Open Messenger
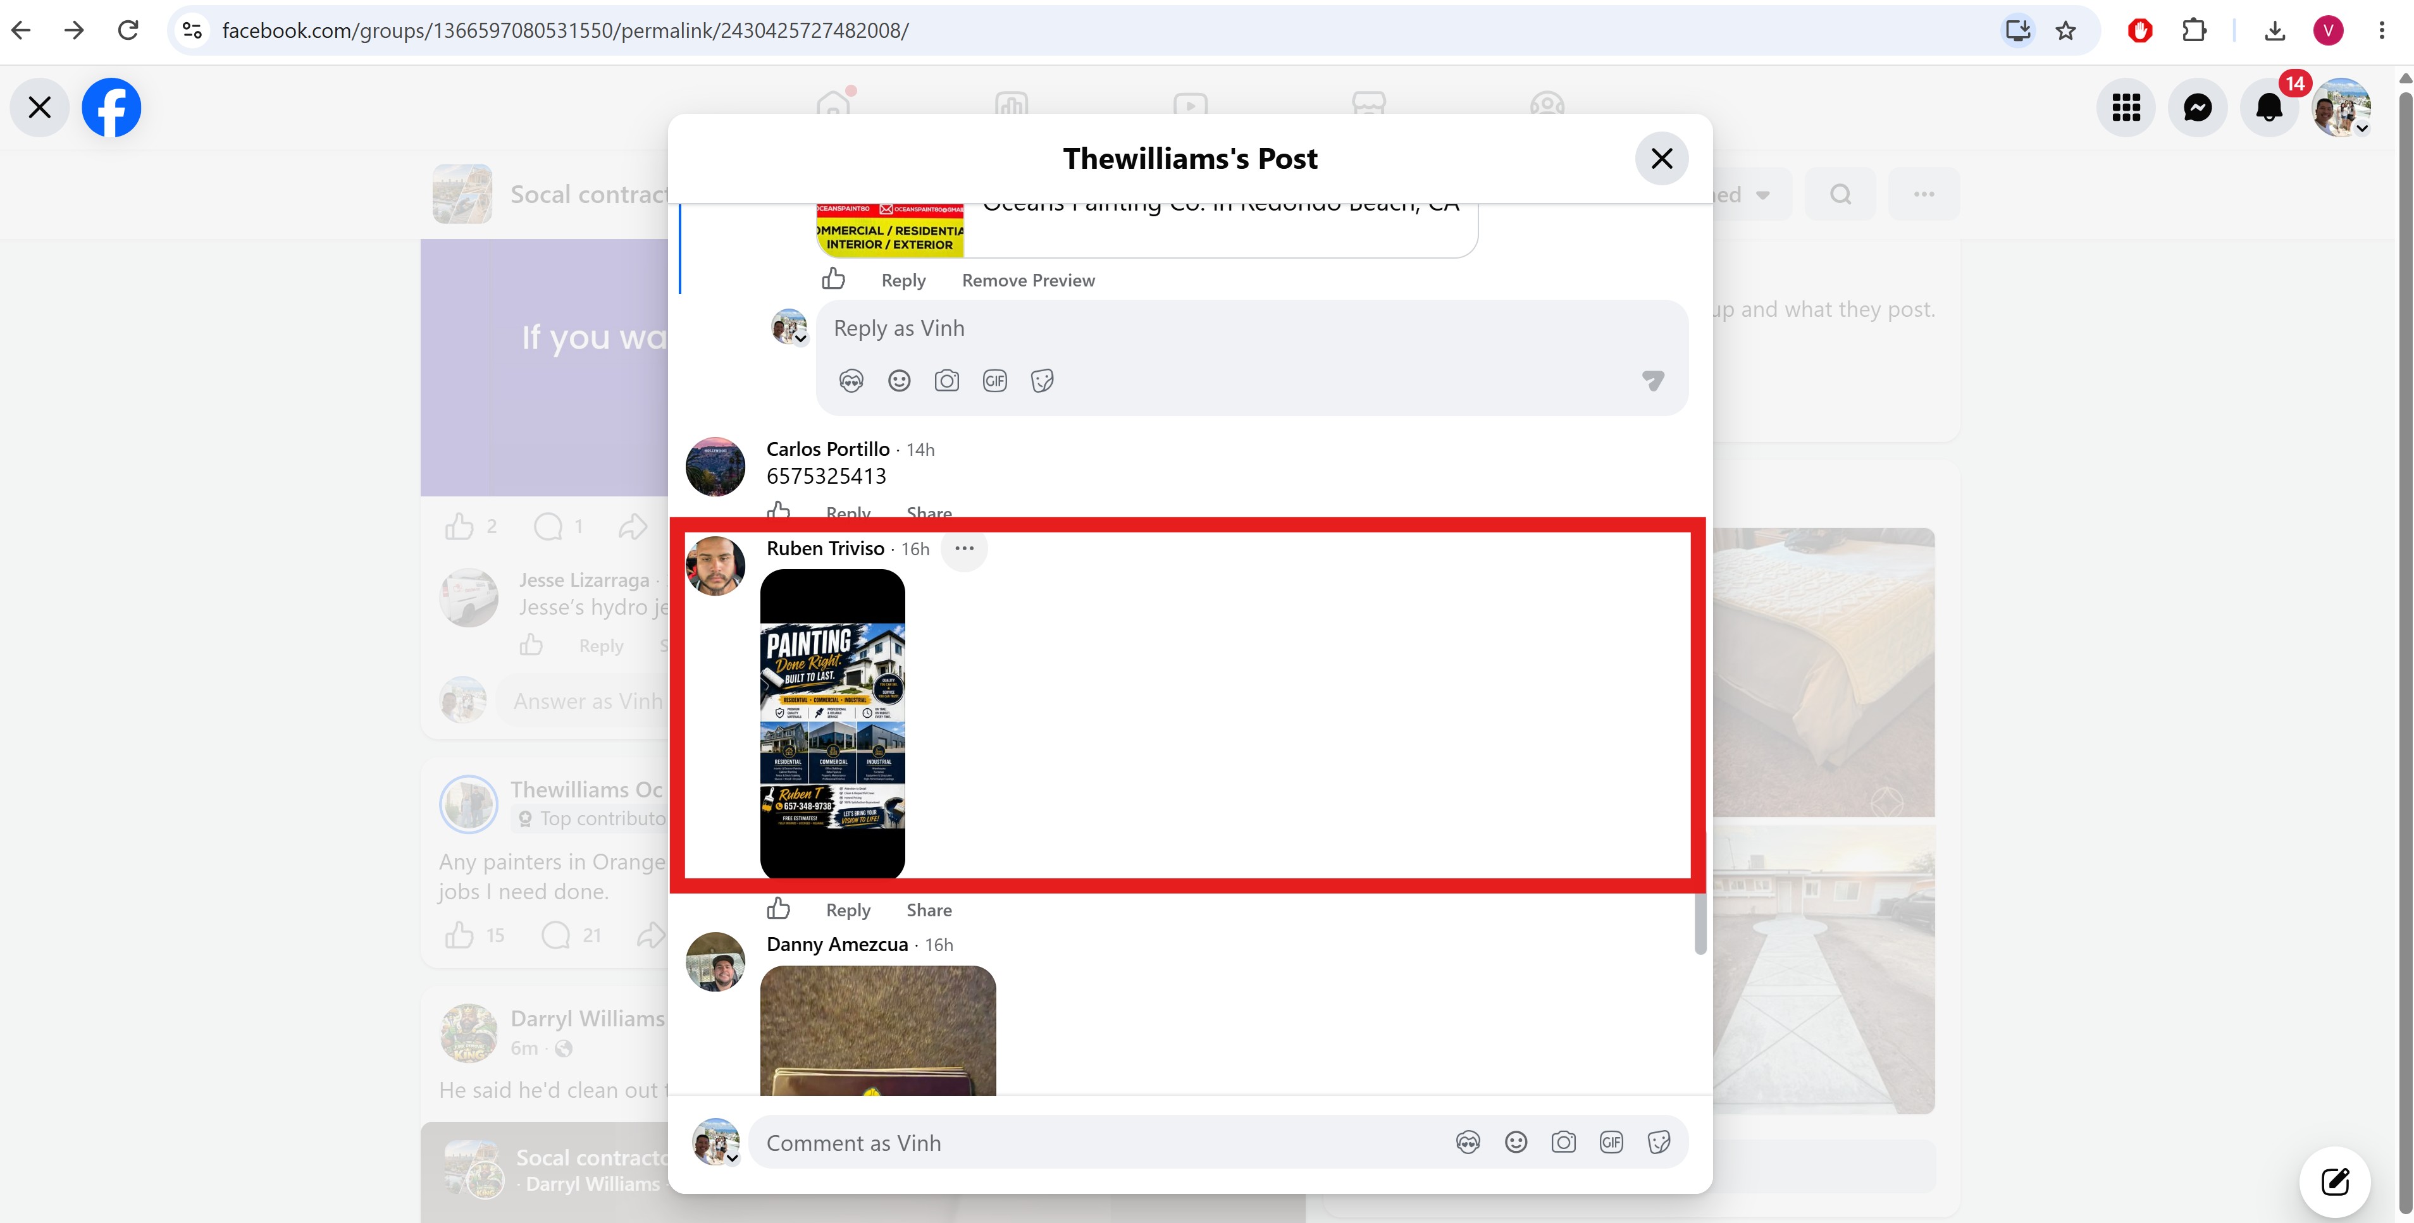 pyautogui.click(x=2198, y=108)
